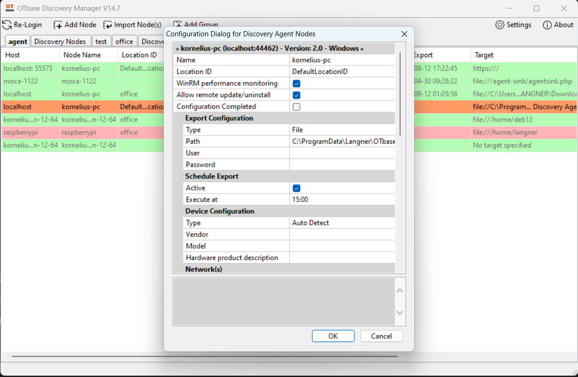The image size is (578, 377).
Task: Click the About info icon
Action: (547, 25)
